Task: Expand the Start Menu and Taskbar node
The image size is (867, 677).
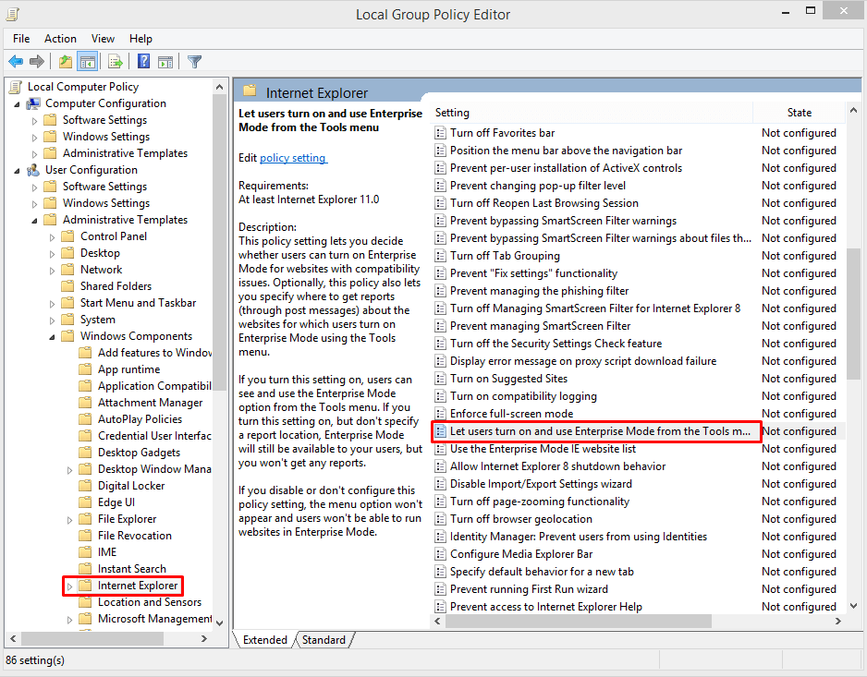Action: point(52,304)
